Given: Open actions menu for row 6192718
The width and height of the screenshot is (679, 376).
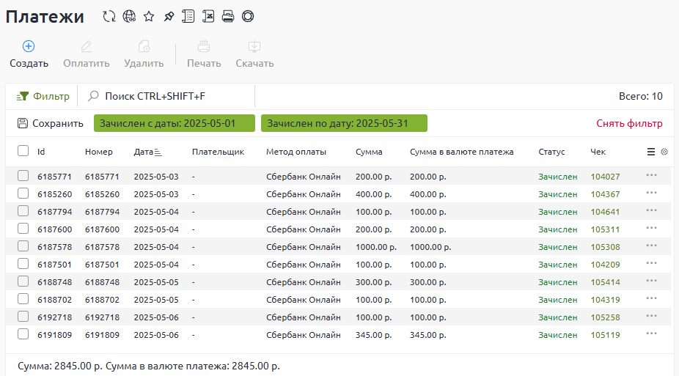Looking at the screenshot, I should (x=651, y=316).
